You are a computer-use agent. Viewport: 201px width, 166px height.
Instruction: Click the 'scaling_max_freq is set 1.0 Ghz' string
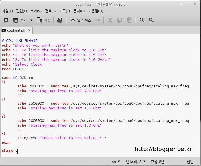65,125
